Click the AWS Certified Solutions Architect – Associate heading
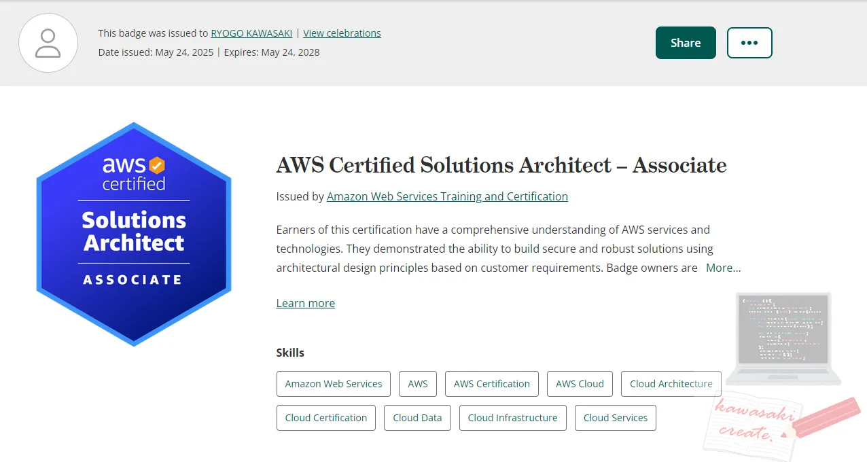This screenshot has height=462, width=867. (x=501, y=165)
